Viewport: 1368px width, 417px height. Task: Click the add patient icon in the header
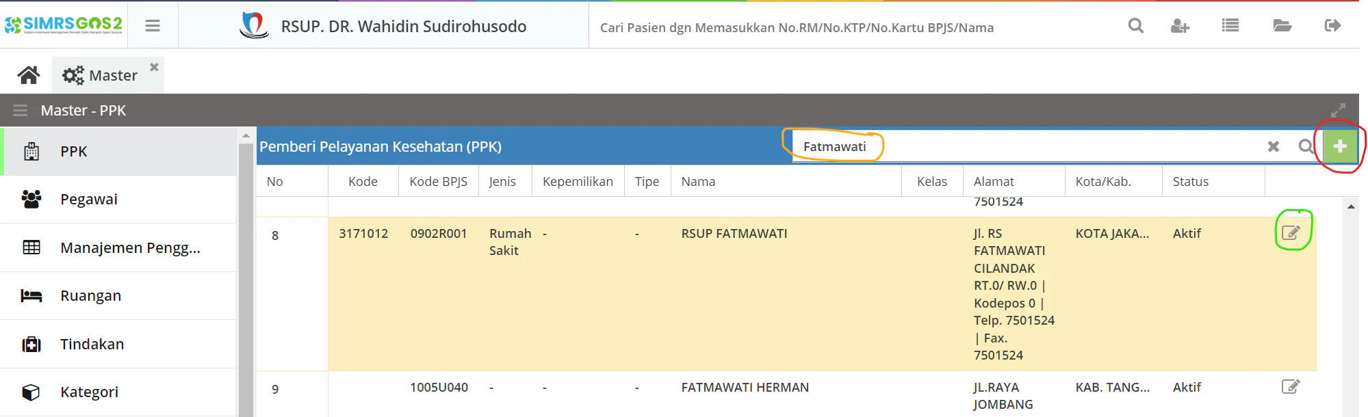tap(1180, 26)
